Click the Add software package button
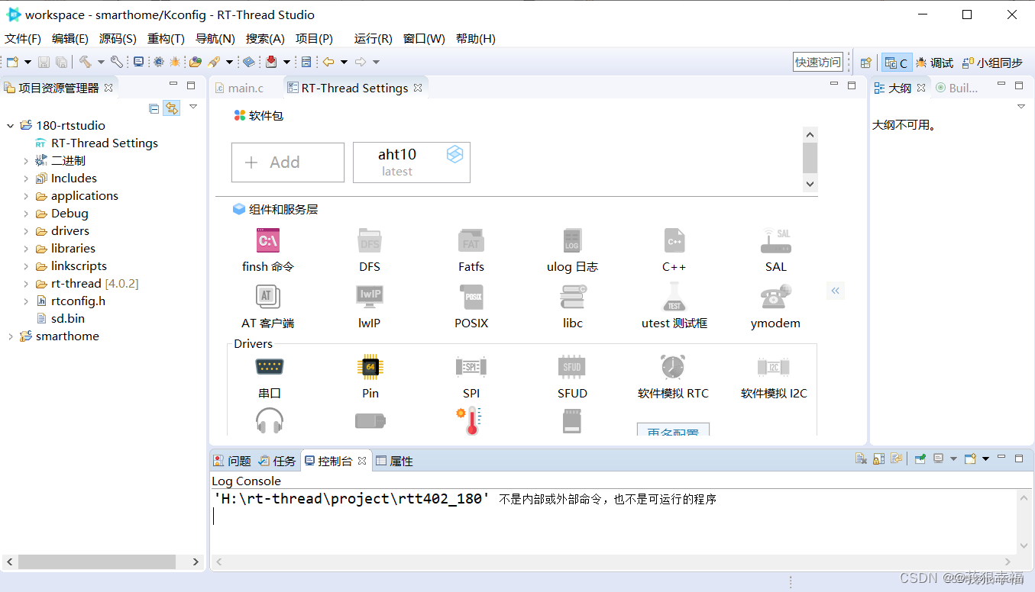1035x592 pixels. click(x=288, y=162)
